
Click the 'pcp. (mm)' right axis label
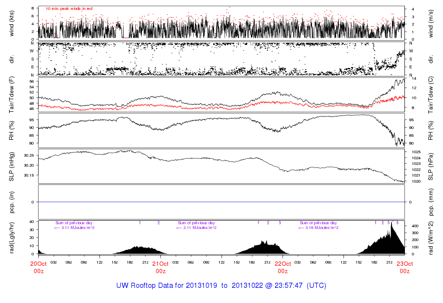431,202
